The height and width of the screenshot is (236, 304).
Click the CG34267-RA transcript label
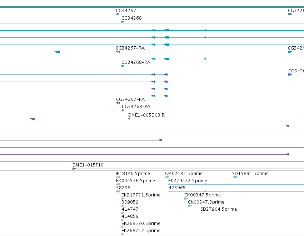[130, 48]
